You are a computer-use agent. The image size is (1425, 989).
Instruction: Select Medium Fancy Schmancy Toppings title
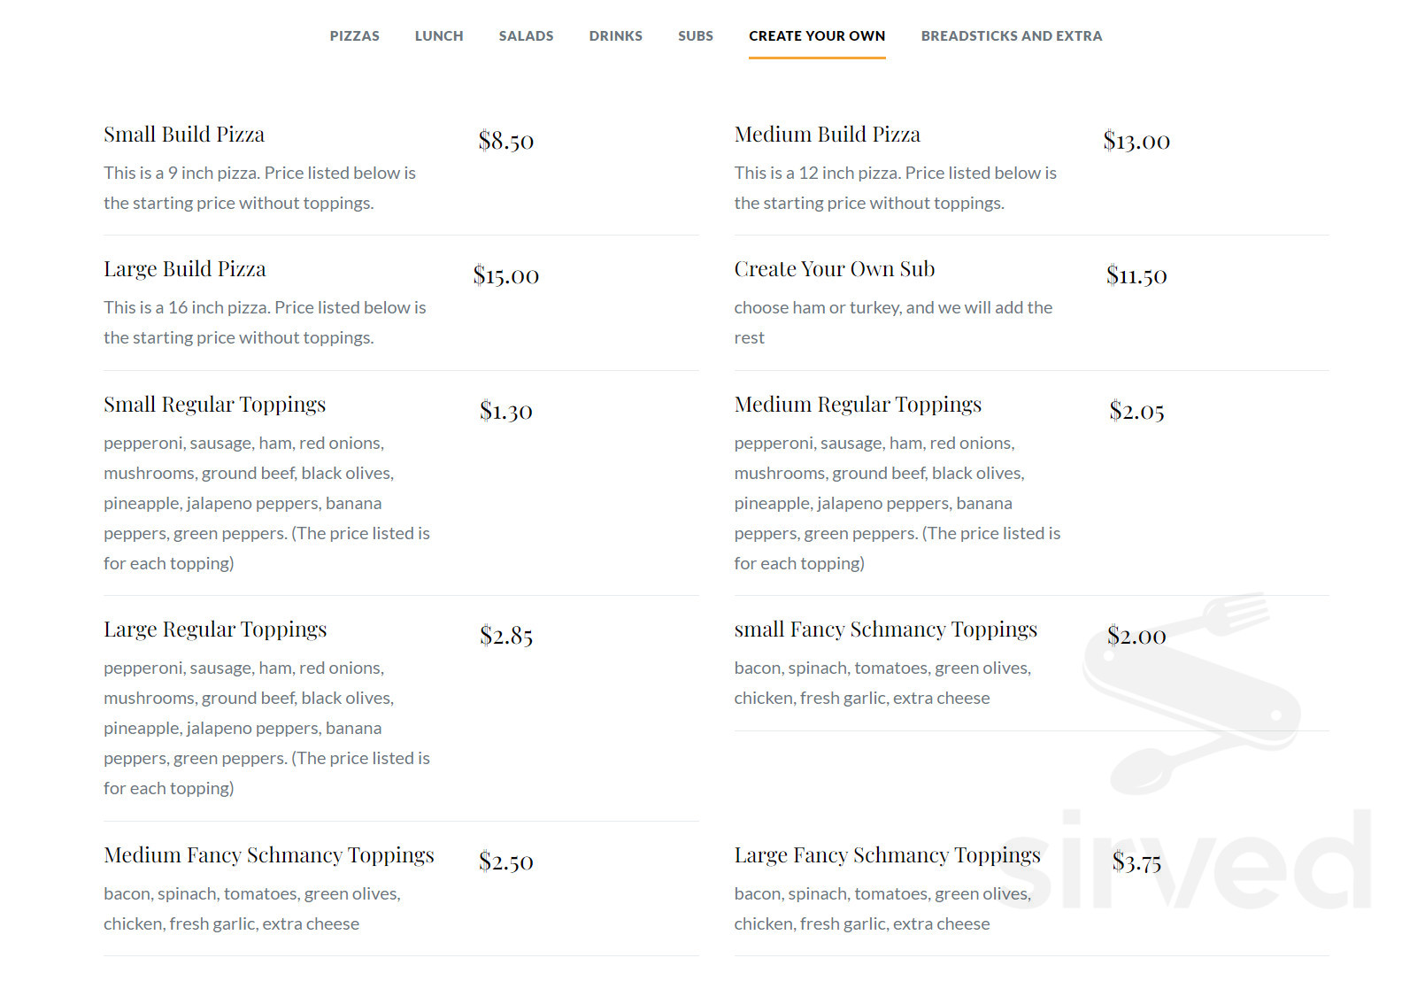pyautogui.click(x=269, y=855)
